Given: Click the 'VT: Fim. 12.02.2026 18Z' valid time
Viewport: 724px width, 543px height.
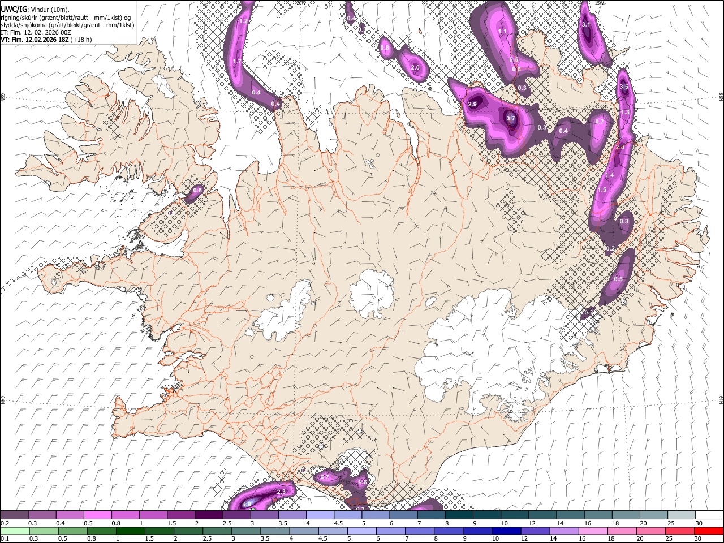Looking at the screenshot, I should click(x=35, y=40).
